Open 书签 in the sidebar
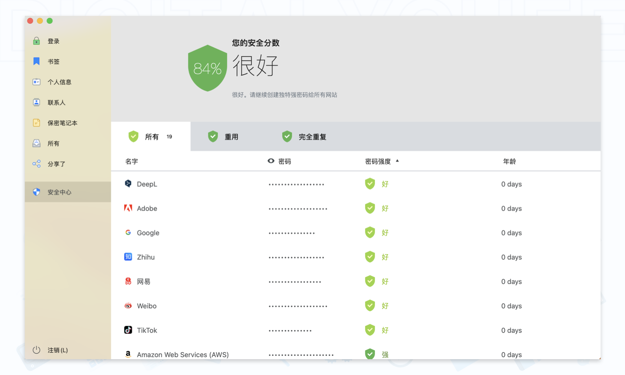Screen dimensions: 625x375 (68, 61)
